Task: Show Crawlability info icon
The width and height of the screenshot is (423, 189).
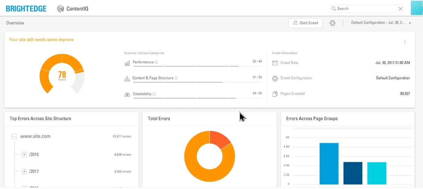Action: (x=154, y=94)
